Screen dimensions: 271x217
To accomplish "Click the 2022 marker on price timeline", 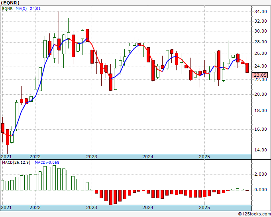I will pos(35,157).
